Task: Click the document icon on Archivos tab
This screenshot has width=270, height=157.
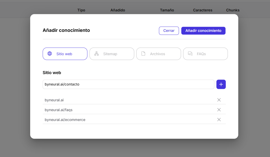Action: coord(143,54)
